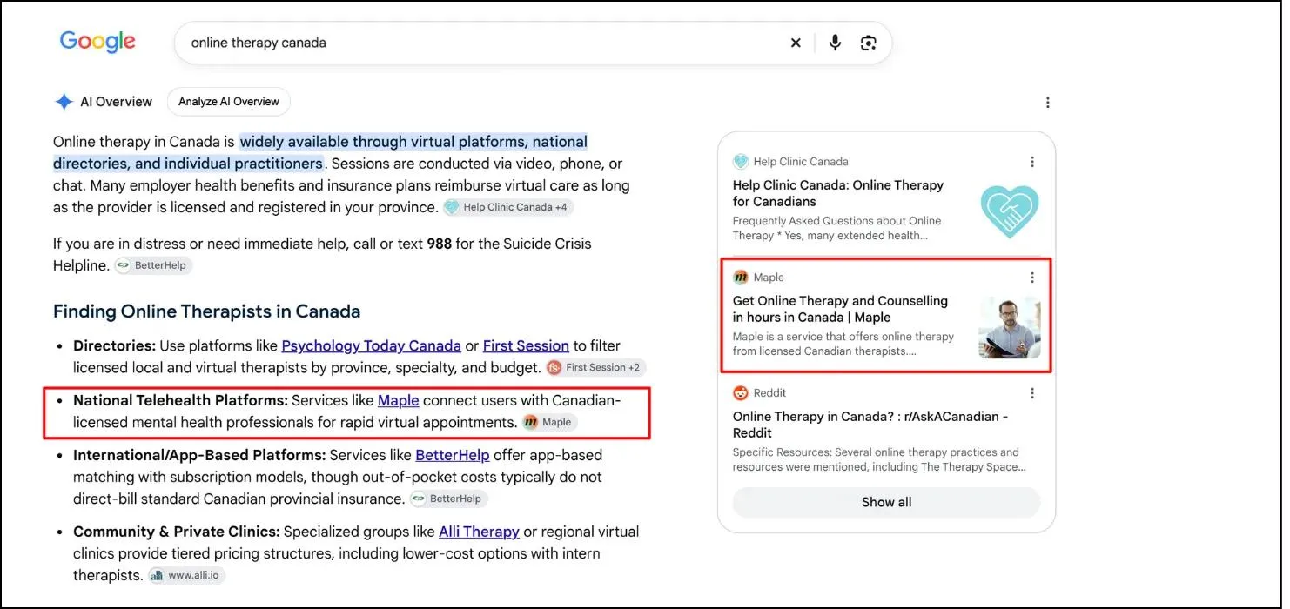Open options for Reddit source card
The image size is (1290, 609).
(x=1032, y=393)
